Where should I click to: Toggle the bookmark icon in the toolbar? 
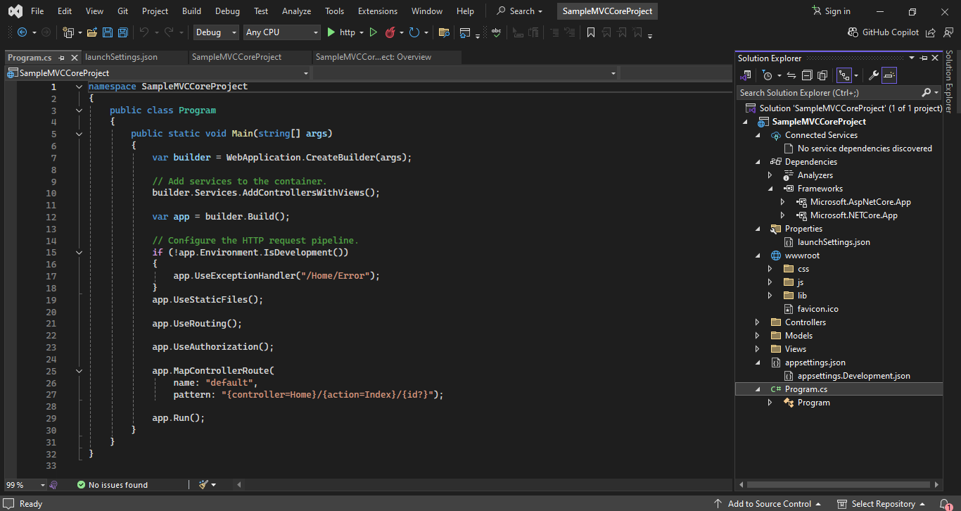click(x=591, y=32)
